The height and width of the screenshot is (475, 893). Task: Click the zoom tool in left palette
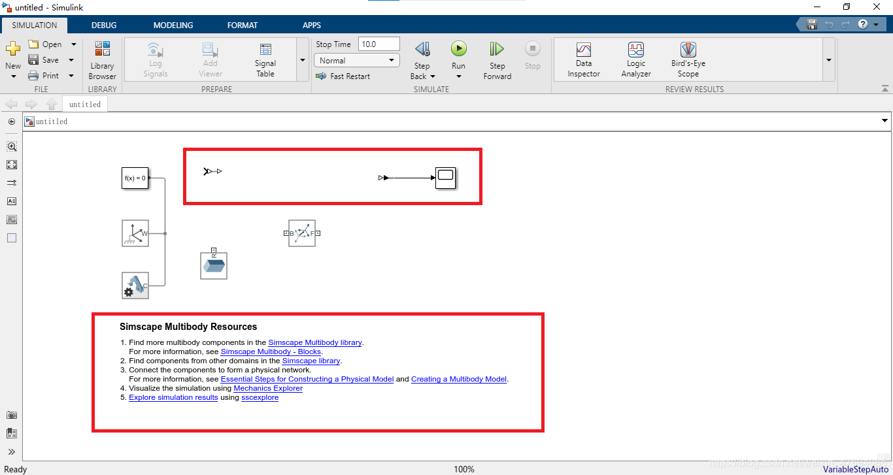pos(12,146)
